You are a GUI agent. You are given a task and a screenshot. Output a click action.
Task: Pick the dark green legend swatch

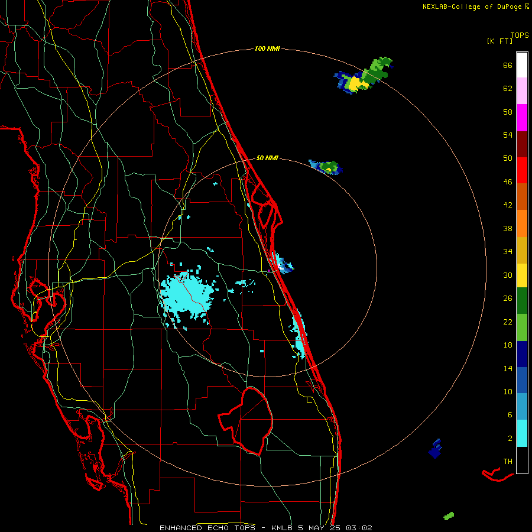(522, 300)
